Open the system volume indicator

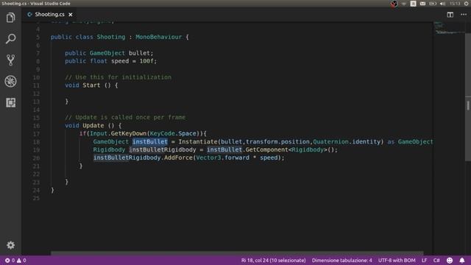point(442,4)
